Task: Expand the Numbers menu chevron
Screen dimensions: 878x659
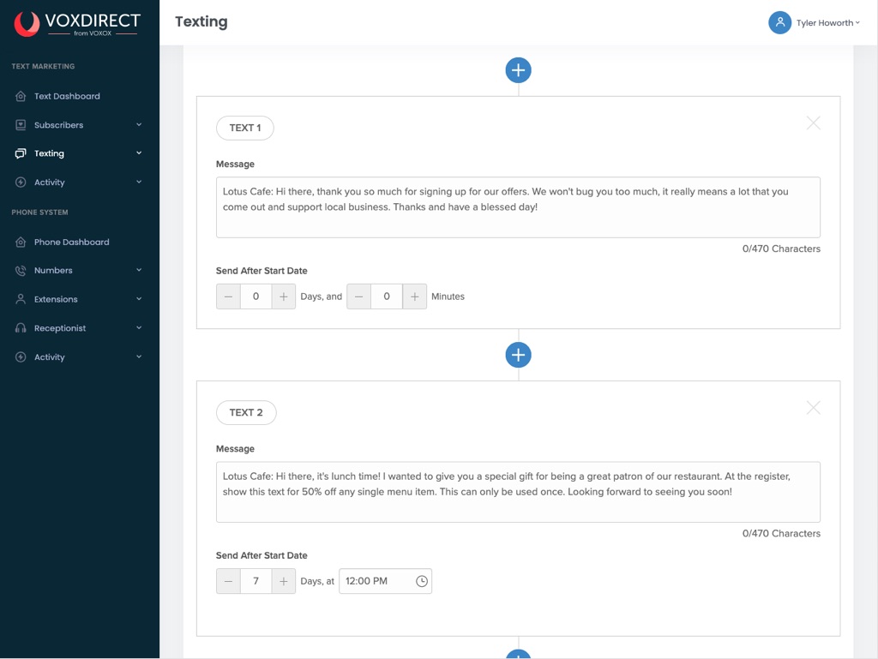Action: [x=139, y=271]
